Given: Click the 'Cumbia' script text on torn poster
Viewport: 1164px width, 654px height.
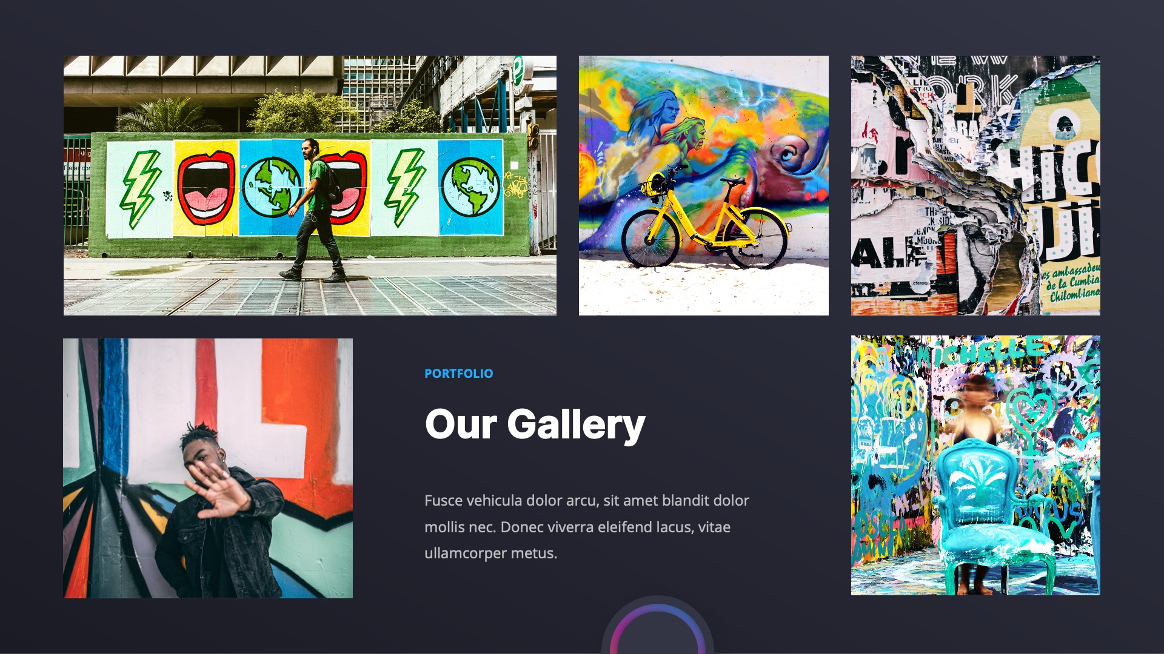Looking at the screenshot, I should coord(1083,282).
